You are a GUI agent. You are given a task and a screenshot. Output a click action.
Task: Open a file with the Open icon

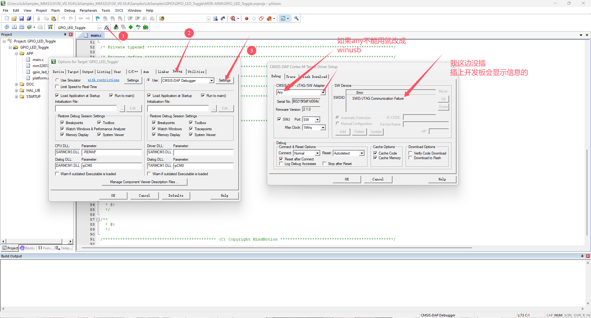(x=14, y=18)
